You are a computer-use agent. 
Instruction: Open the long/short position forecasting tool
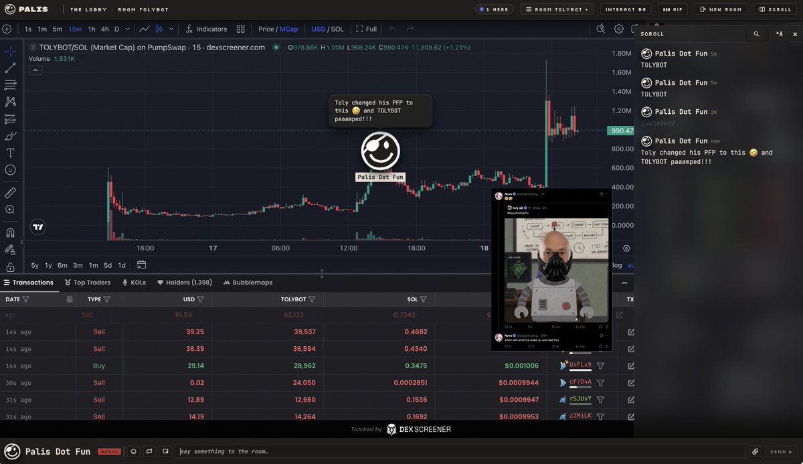coord(10,119)
